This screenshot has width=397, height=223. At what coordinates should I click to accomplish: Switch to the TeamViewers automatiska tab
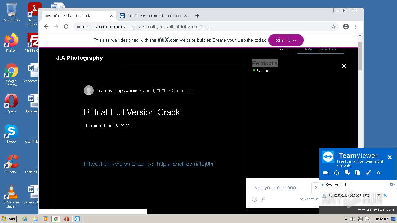pyautogui.click(x=153, y=16)
